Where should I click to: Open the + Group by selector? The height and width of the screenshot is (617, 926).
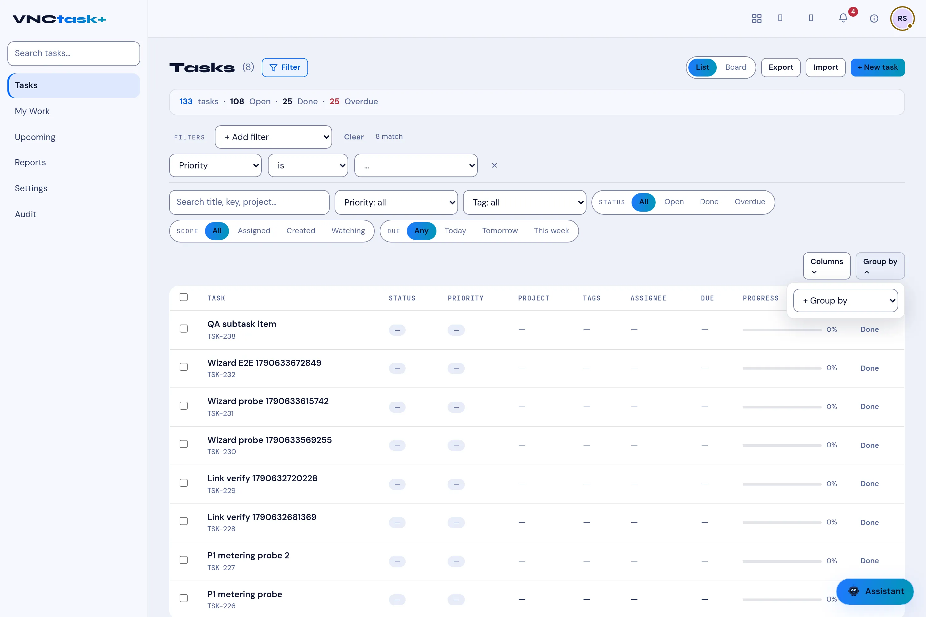pos(845,300)
